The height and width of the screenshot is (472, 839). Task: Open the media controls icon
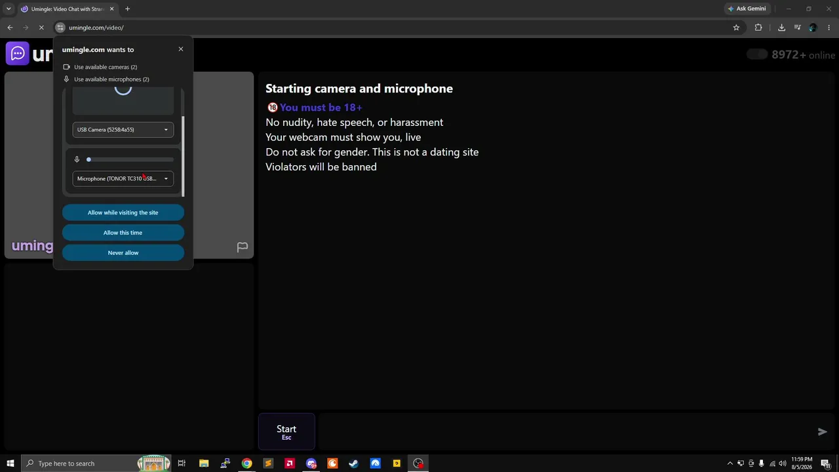tap(797, 28)
